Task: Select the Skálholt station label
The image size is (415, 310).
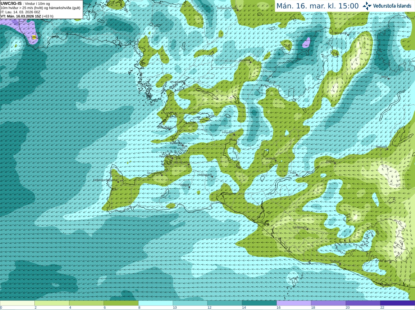Action: (x=270, y=159)
